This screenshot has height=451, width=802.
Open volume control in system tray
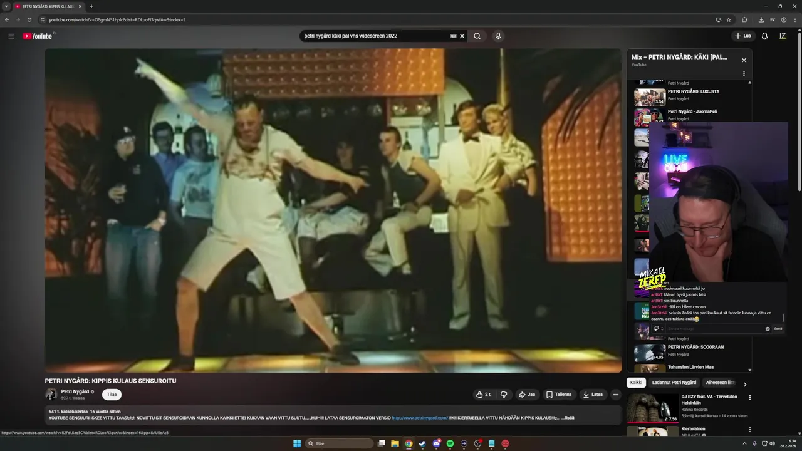click(x=772, y=443)
